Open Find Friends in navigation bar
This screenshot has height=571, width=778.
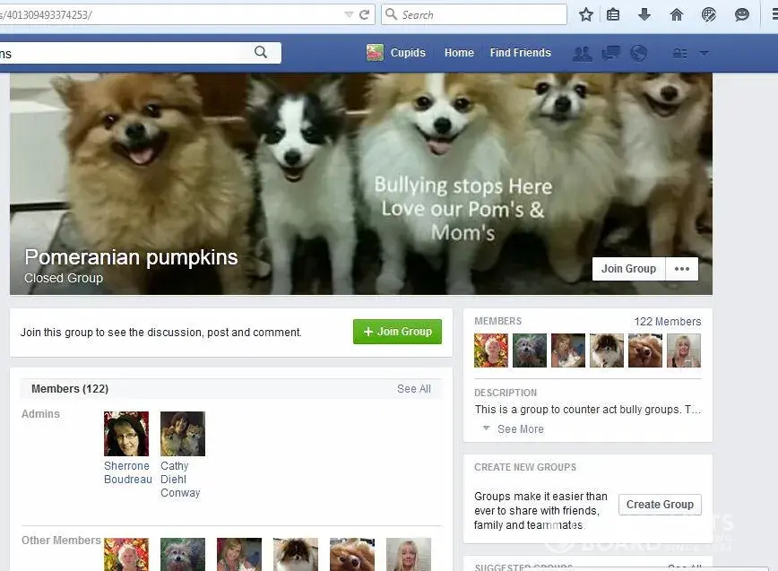pos(520,53)
